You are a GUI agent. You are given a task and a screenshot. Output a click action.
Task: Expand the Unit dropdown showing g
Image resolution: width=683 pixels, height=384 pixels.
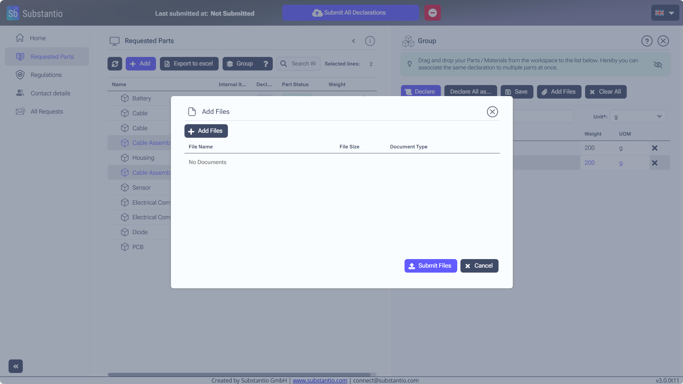tap(637, 117)
